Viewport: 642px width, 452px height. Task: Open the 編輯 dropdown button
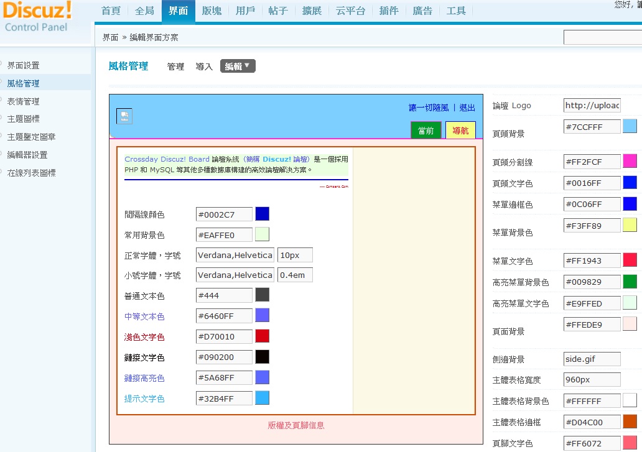tap(238, 67)
